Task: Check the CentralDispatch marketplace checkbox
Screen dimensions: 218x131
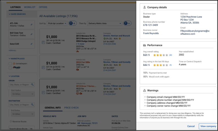Action: coord(10,64)
